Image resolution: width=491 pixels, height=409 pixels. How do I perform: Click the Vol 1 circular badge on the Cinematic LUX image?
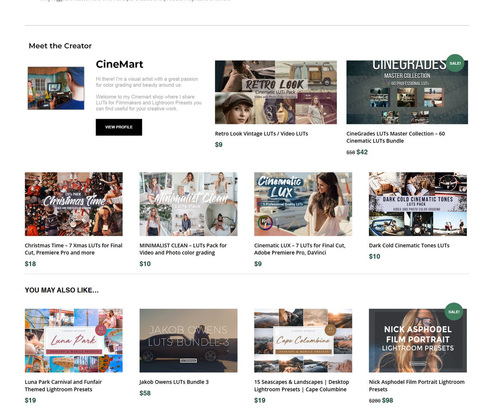(x=265, y=223)
